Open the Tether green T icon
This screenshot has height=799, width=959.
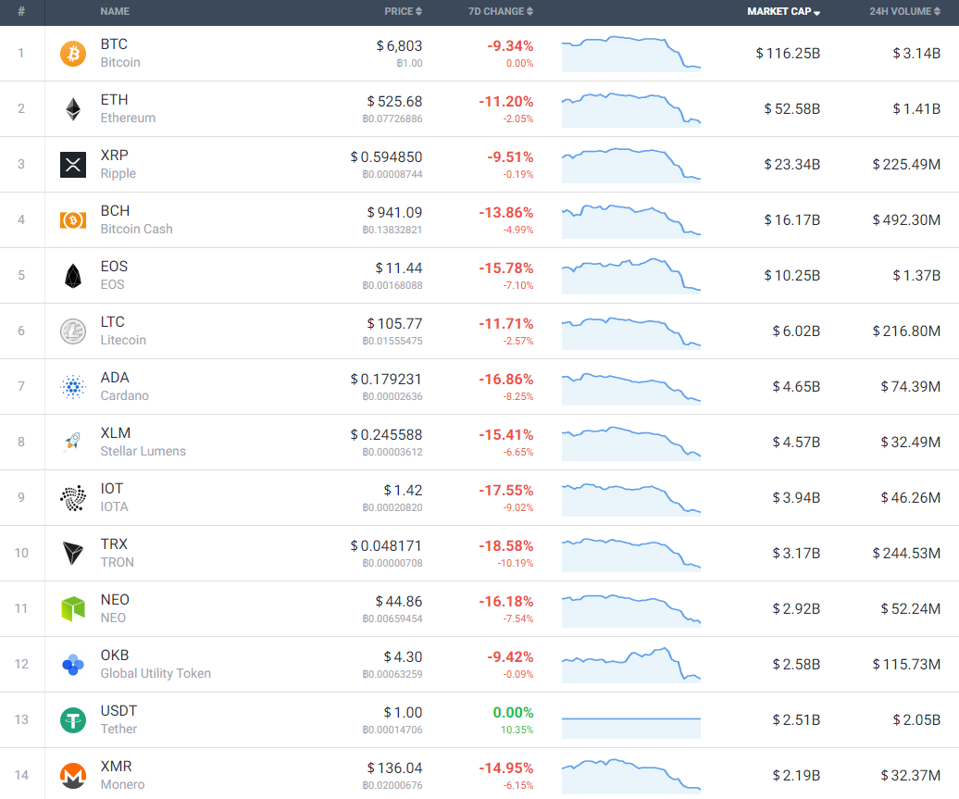[73, 719]
